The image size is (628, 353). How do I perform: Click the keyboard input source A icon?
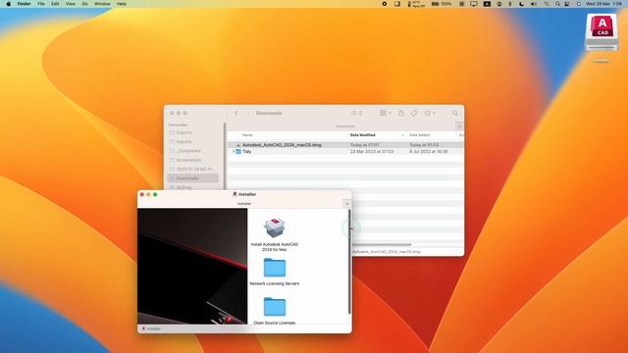coord(487,4)
